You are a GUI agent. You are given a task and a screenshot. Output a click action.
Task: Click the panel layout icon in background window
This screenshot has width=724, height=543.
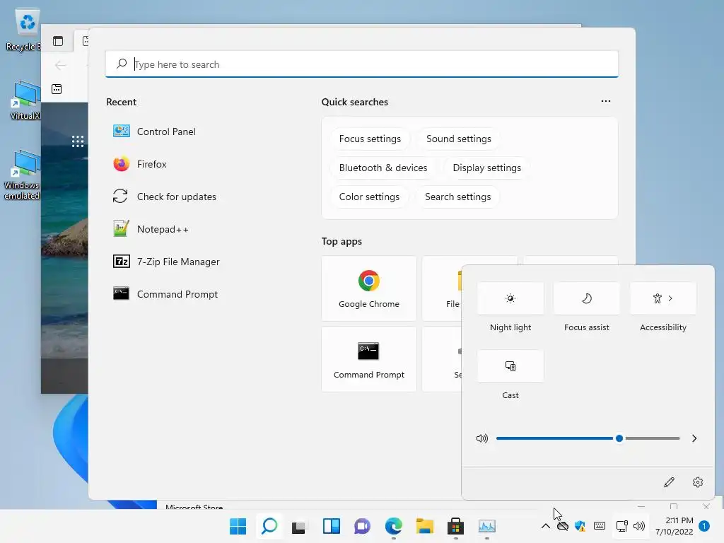[x=58, y=41]
